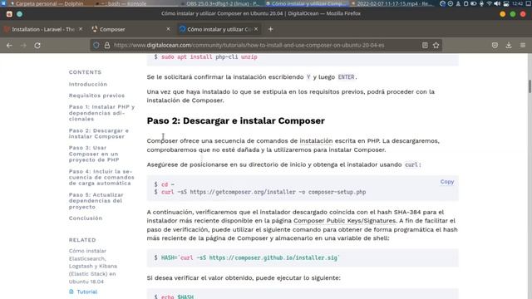Open the Wi-Fi network tray icon
Image resolution: width=532 pixels, height=299 pixels.
click(489, 3)
